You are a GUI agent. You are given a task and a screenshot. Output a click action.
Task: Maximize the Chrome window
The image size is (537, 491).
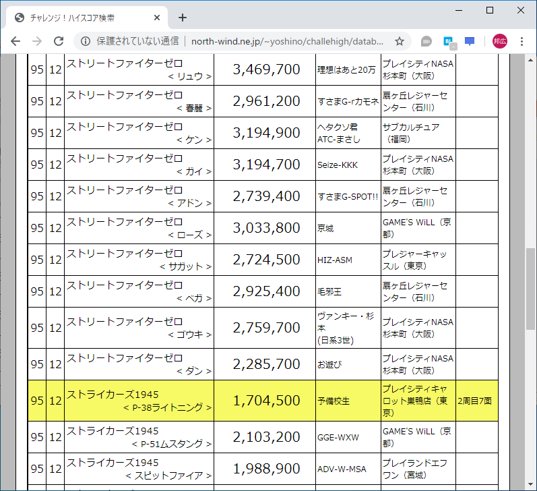click(x=490, y=11)
